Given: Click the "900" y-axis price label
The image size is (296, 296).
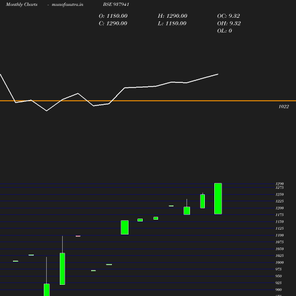Looking at the screenshot, I should (x=278, y=289).
